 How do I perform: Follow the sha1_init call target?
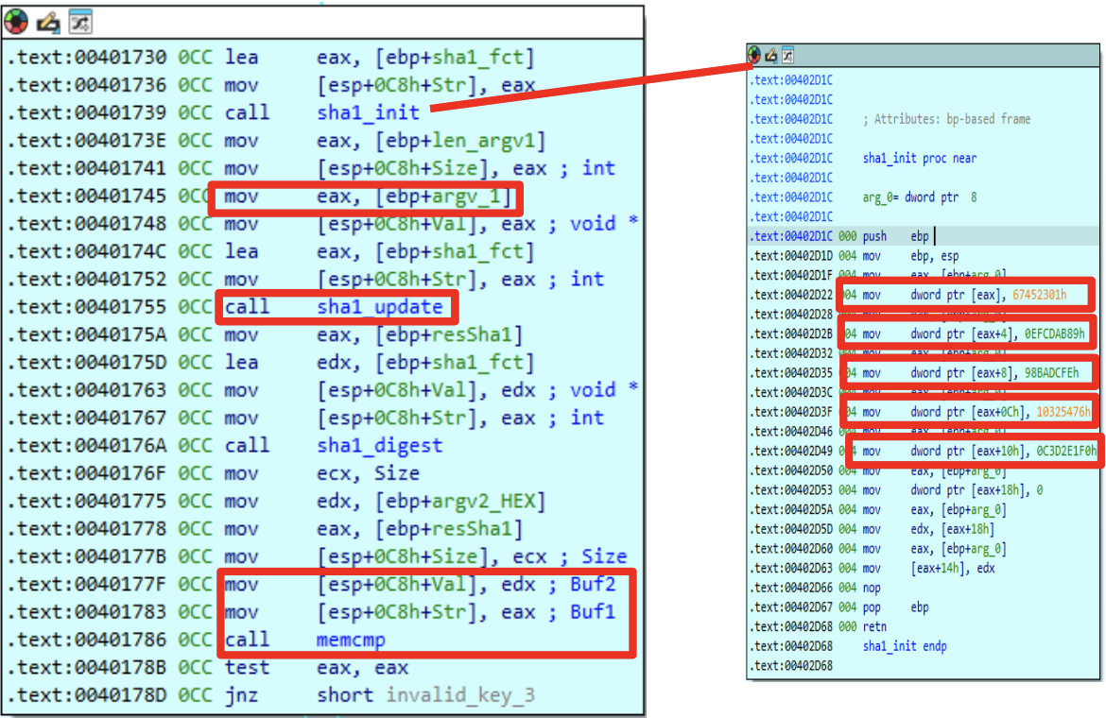click(368, 112)
